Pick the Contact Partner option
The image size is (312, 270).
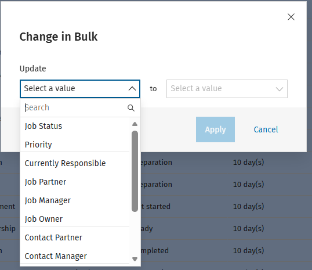pyautogui.click(x=75, y=237)
